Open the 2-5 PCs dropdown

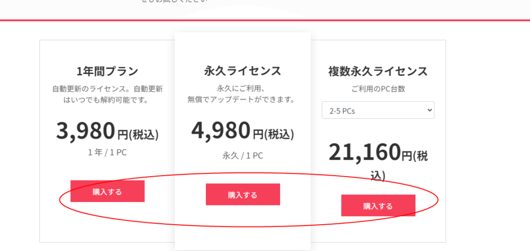(378, 110)
